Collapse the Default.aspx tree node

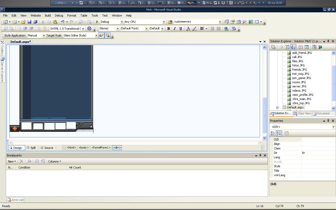[277, 107]
